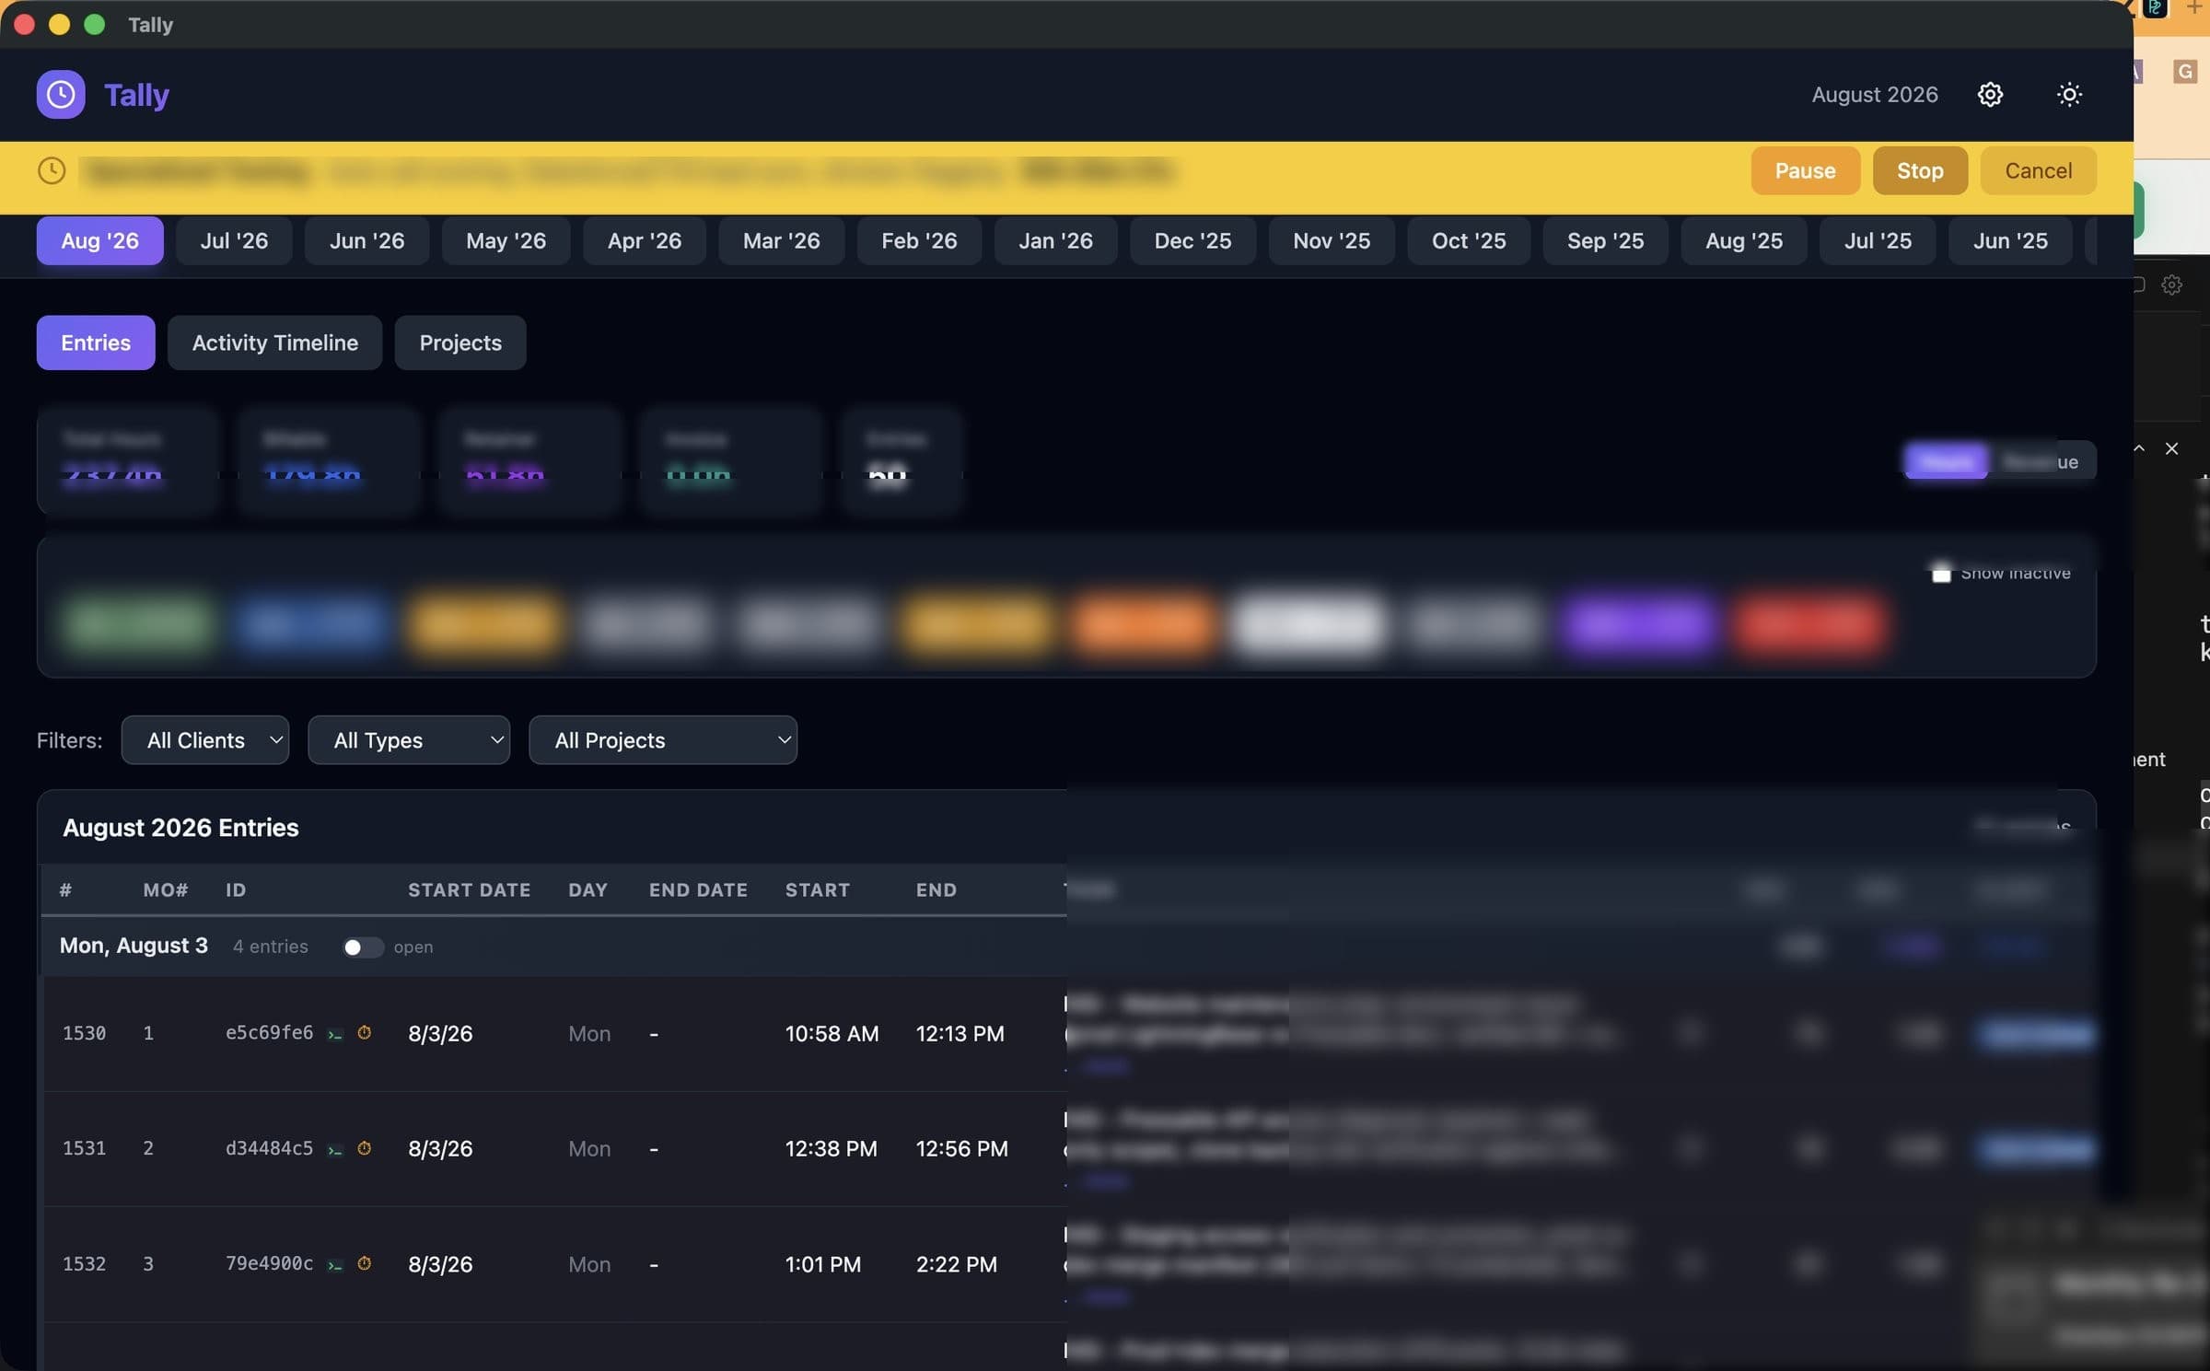The width and height of the screenshot is (2210, 1371).
Task: Click the green project color chip
Action: point(139,624)
